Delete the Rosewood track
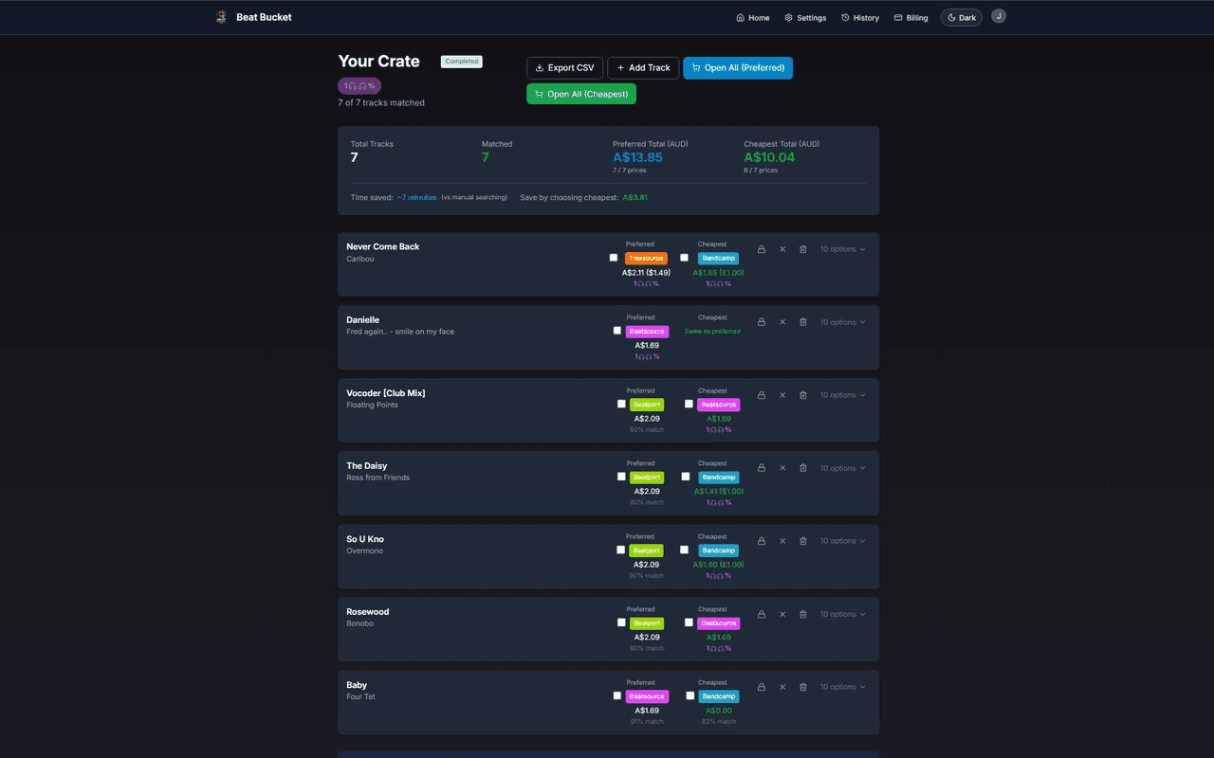The width and height of the screenshot is (1214, 758). point(803,614)
